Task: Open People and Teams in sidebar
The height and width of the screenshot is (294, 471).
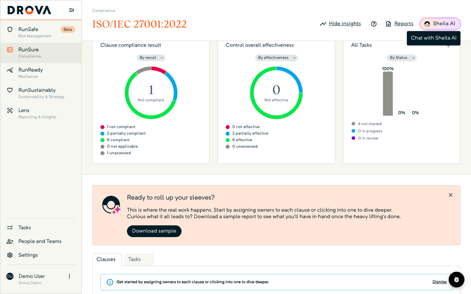Action: 41,241
